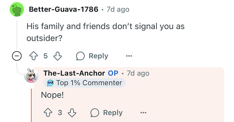Click the "7d ago" timestamp on Better-Guava's comment

118,9
